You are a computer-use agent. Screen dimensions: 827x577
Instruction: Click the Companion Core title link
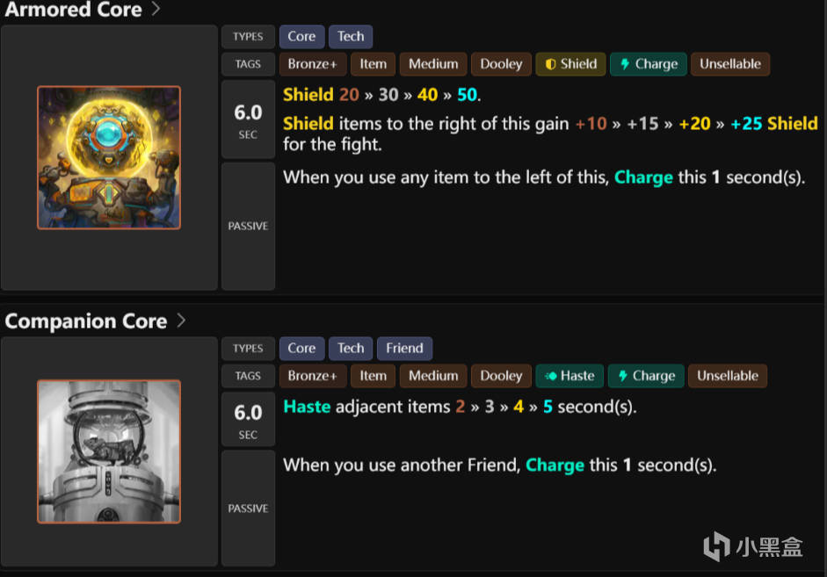tap(86, 321)
